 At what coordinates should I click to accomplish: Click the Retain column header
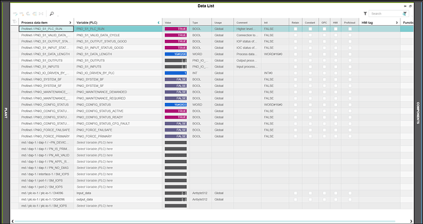click(x=295, y=23)
